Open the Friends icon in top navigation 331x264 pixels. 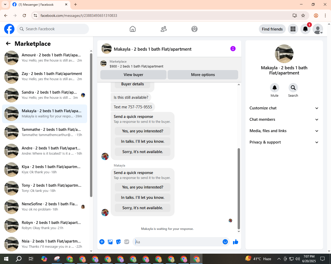coord(164,29)
